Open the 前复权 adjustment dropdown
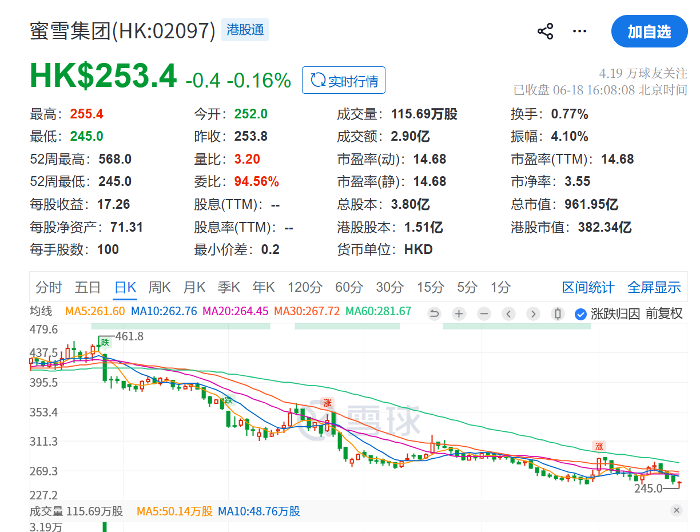The width and height of the screenshot is (700, 532). tap(664, 313)
